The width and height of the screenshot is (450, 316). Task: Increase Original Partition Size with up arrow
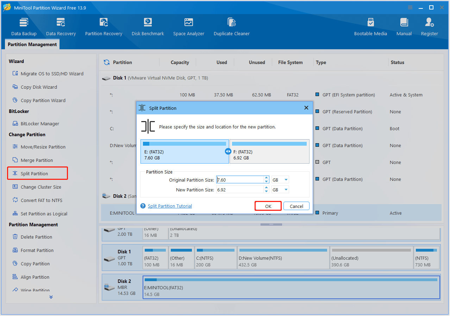267,178
